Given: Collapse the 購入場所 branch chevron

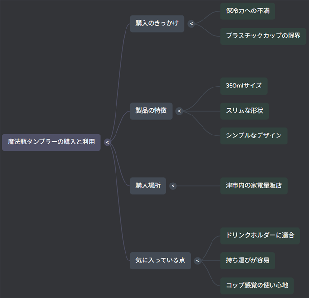Looking at the screenshot, I should (173, 186).
